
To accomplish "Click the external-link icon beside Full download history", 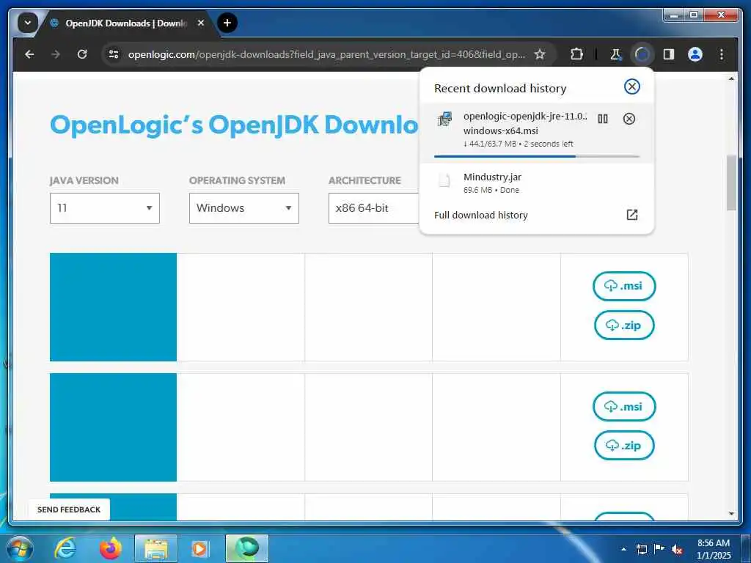I will coord(631,215).
